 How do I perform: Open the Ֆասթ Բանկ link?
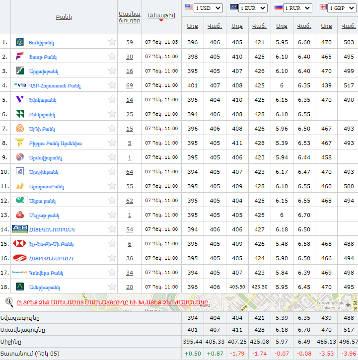43,57
